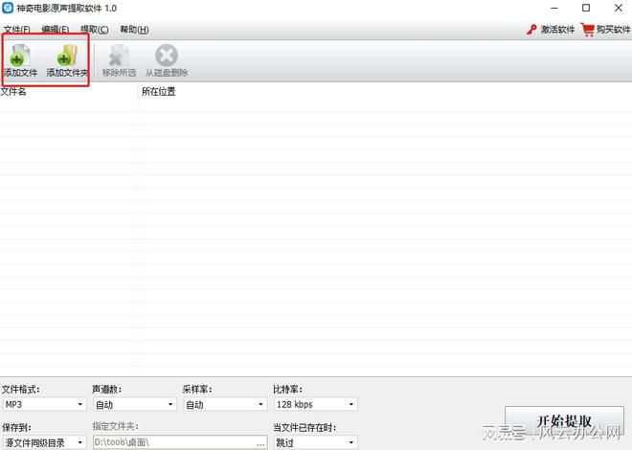Open the 编辑(E) menu

56,30
